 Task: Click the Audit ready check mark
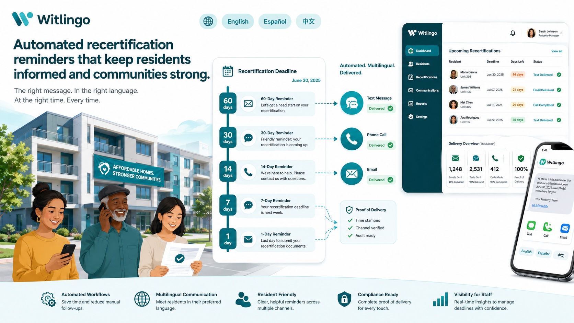tap(350, 235)
